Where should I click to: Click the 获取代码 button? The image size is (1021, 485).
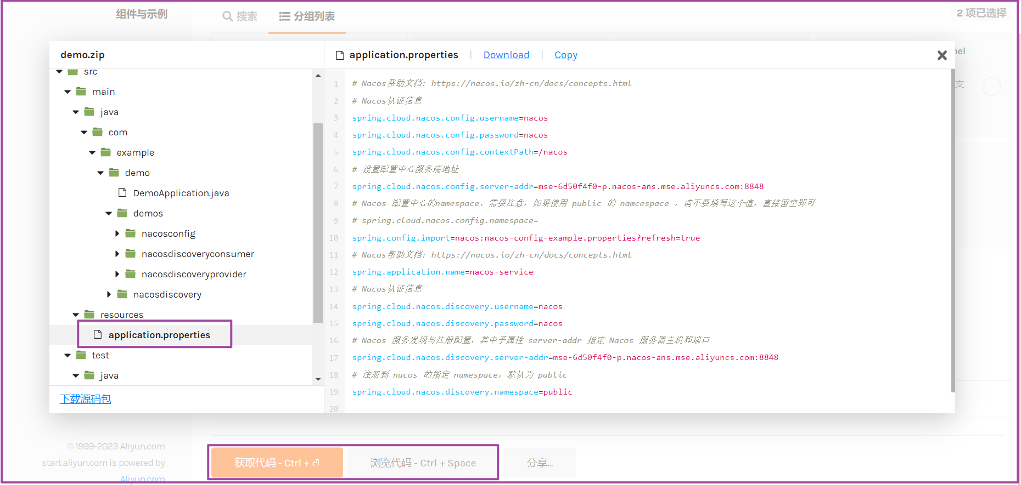coord(277,463)
